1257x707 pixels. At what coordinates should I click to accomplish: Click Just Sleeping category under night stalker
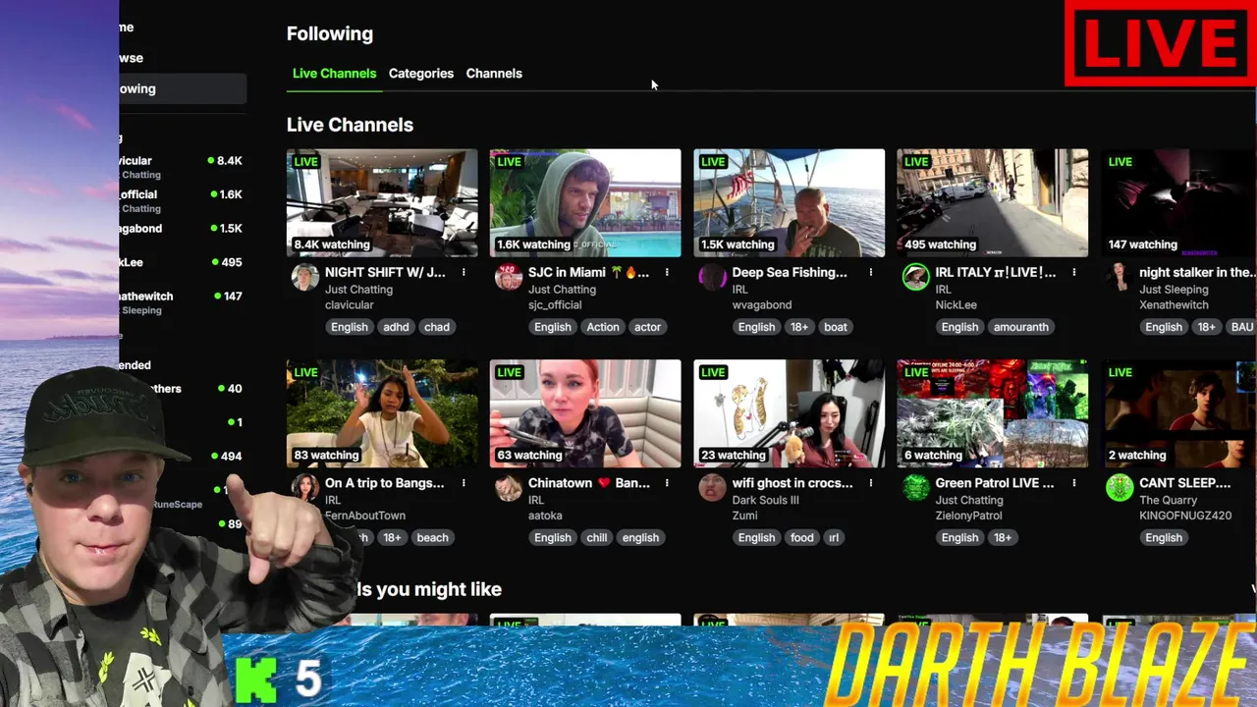(1174, 290)
